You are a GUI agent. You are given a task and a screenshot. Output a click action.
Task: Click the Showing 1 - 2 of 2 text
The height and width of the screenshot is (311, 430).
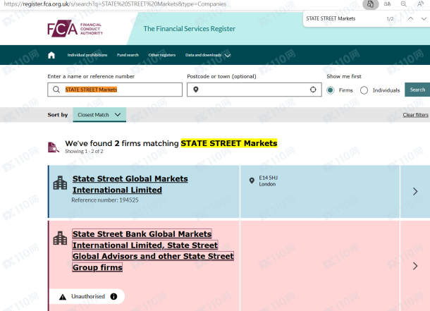84,152
